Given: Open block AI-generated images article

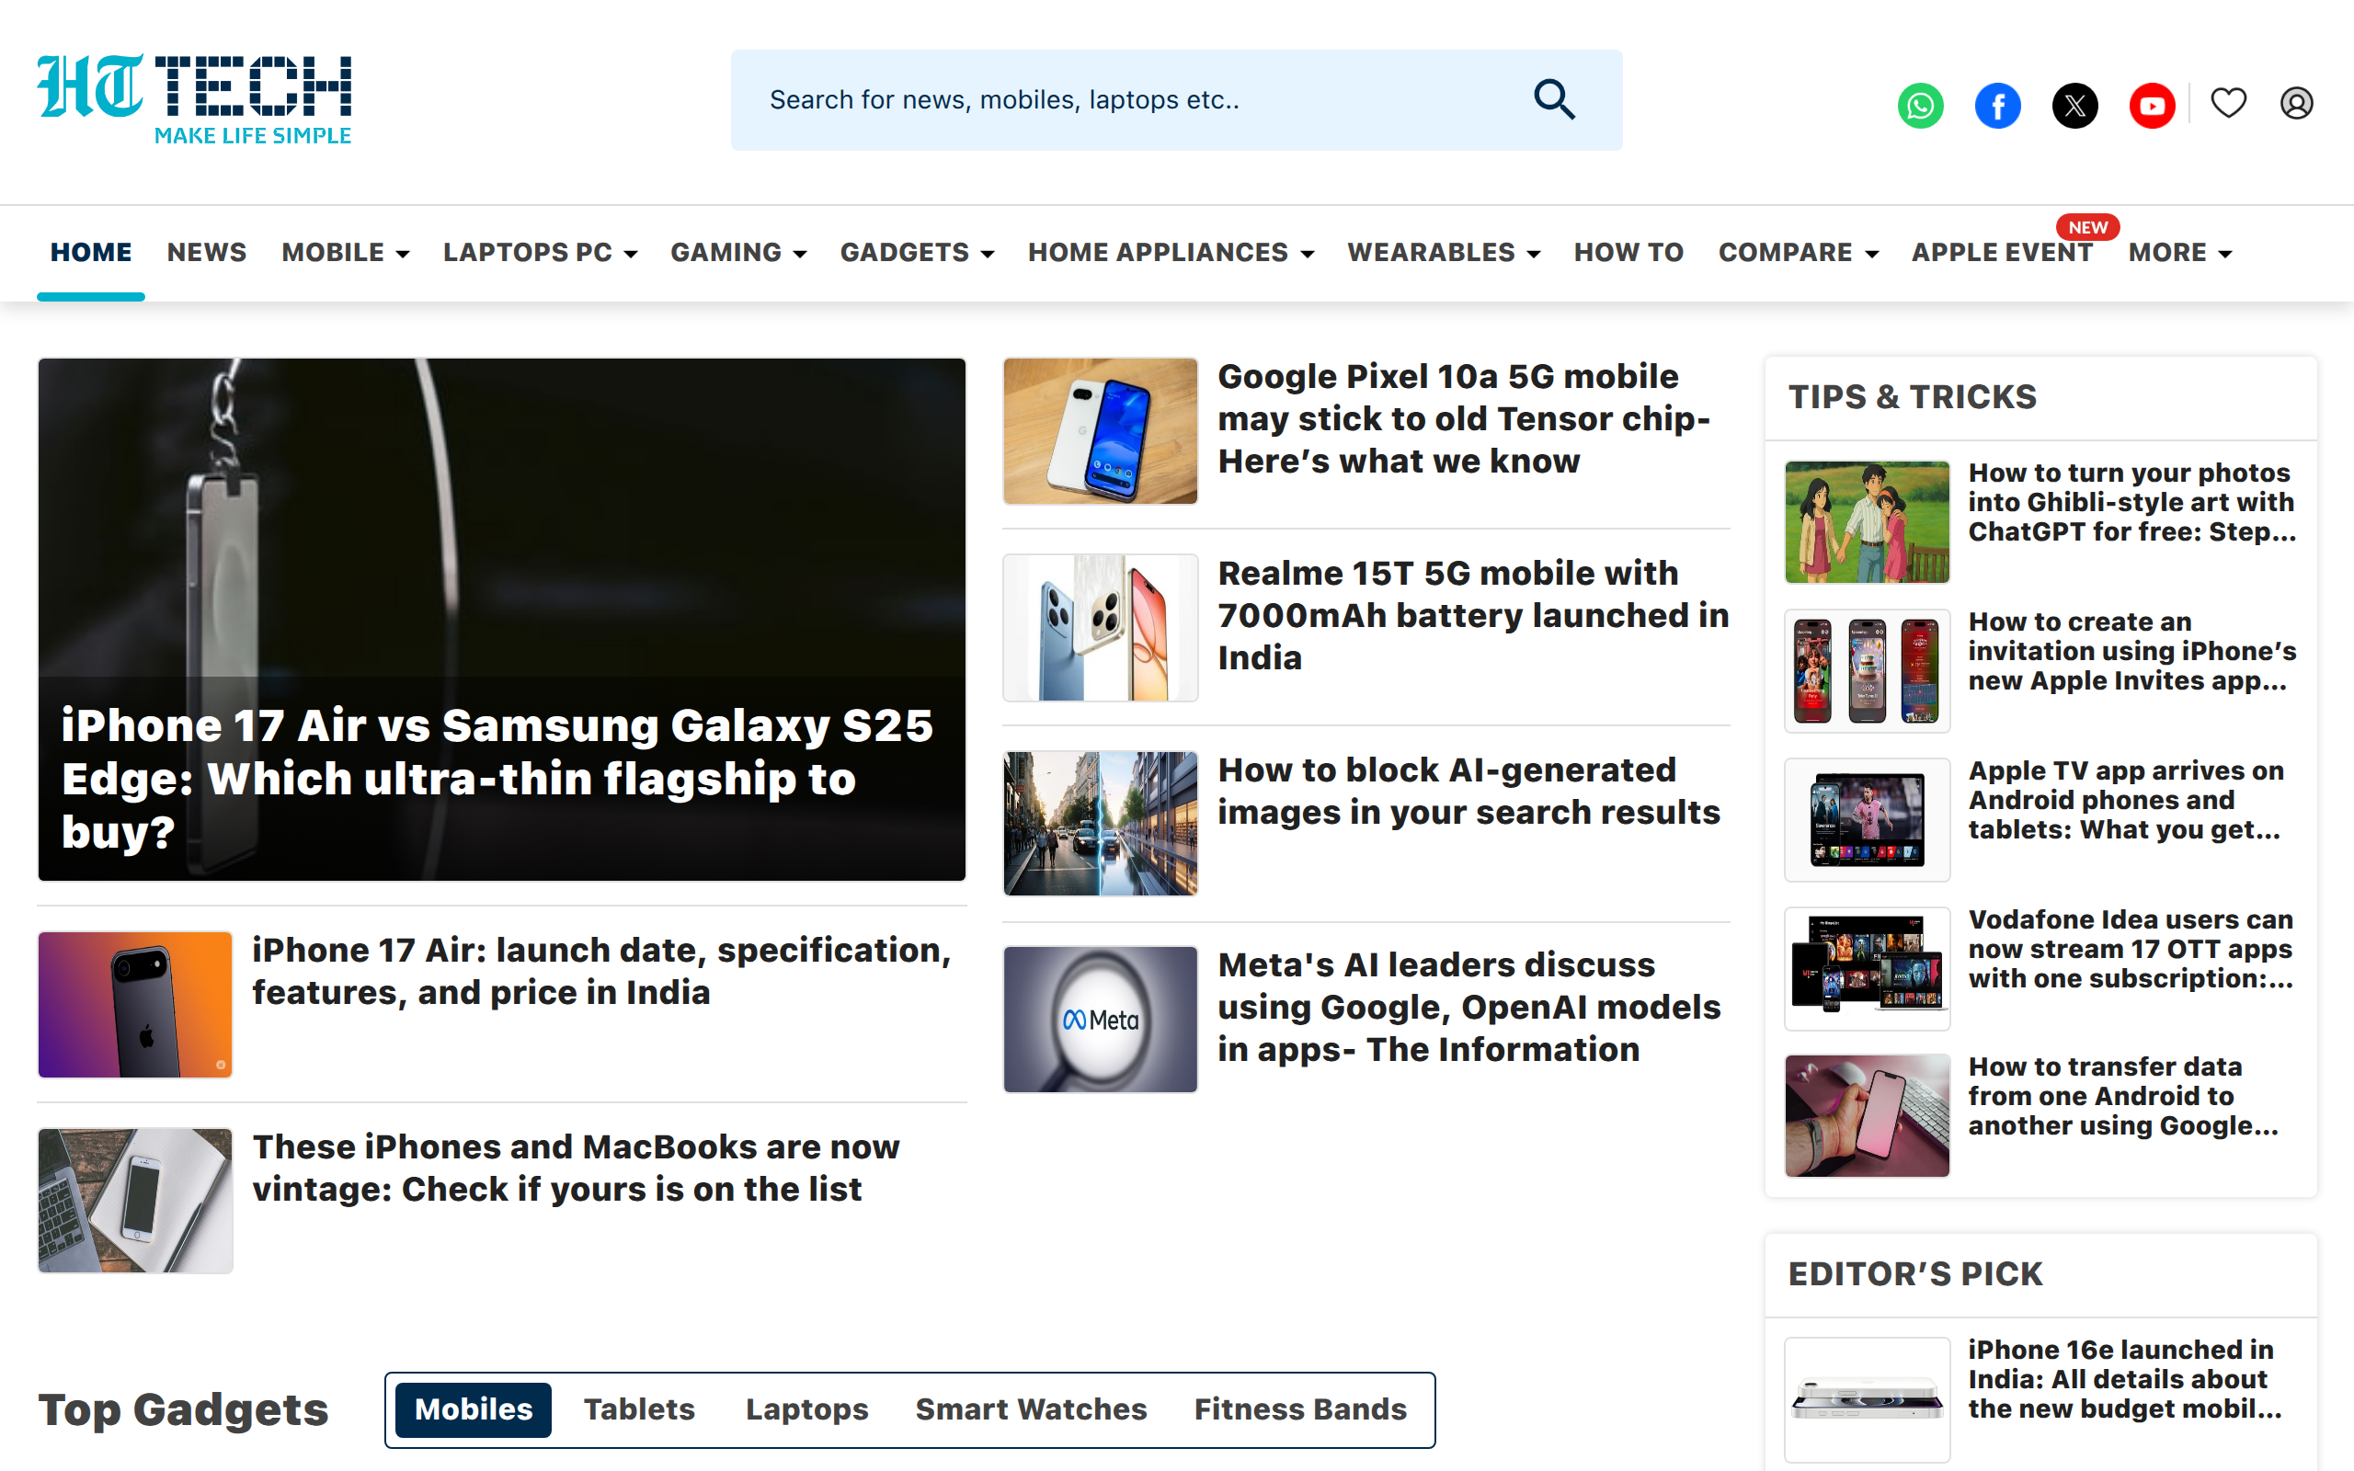Looking at the screenshot, I should click(1468, 791).
